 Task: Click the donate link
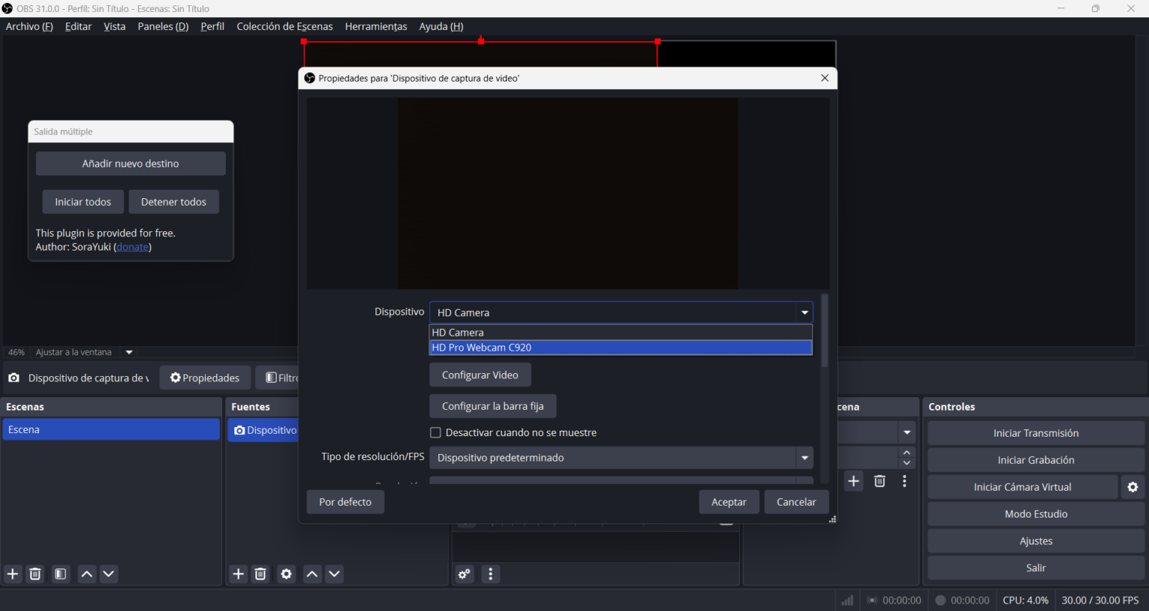click(132, 247)
